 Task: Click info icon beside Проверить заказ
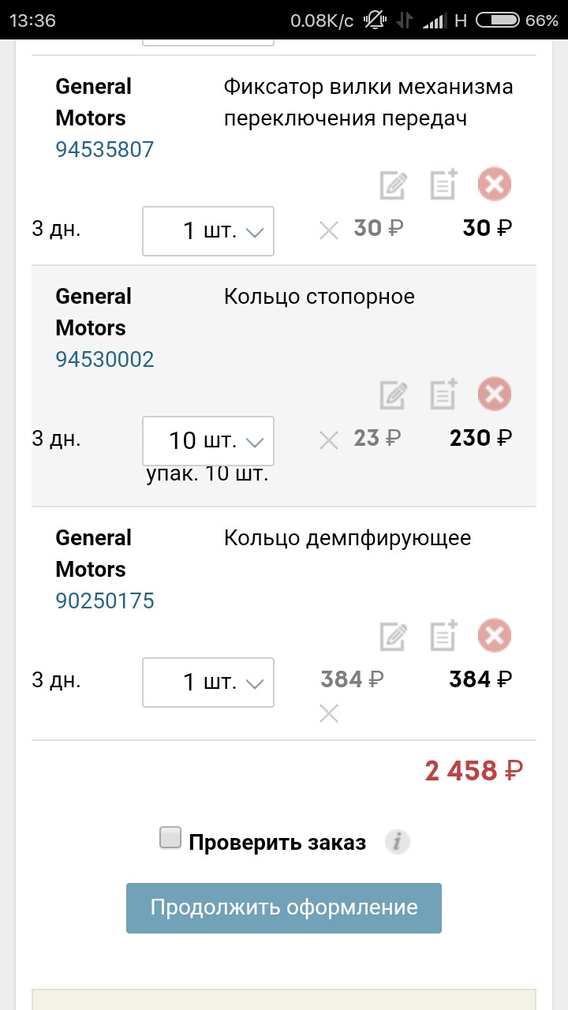point(398,842)
